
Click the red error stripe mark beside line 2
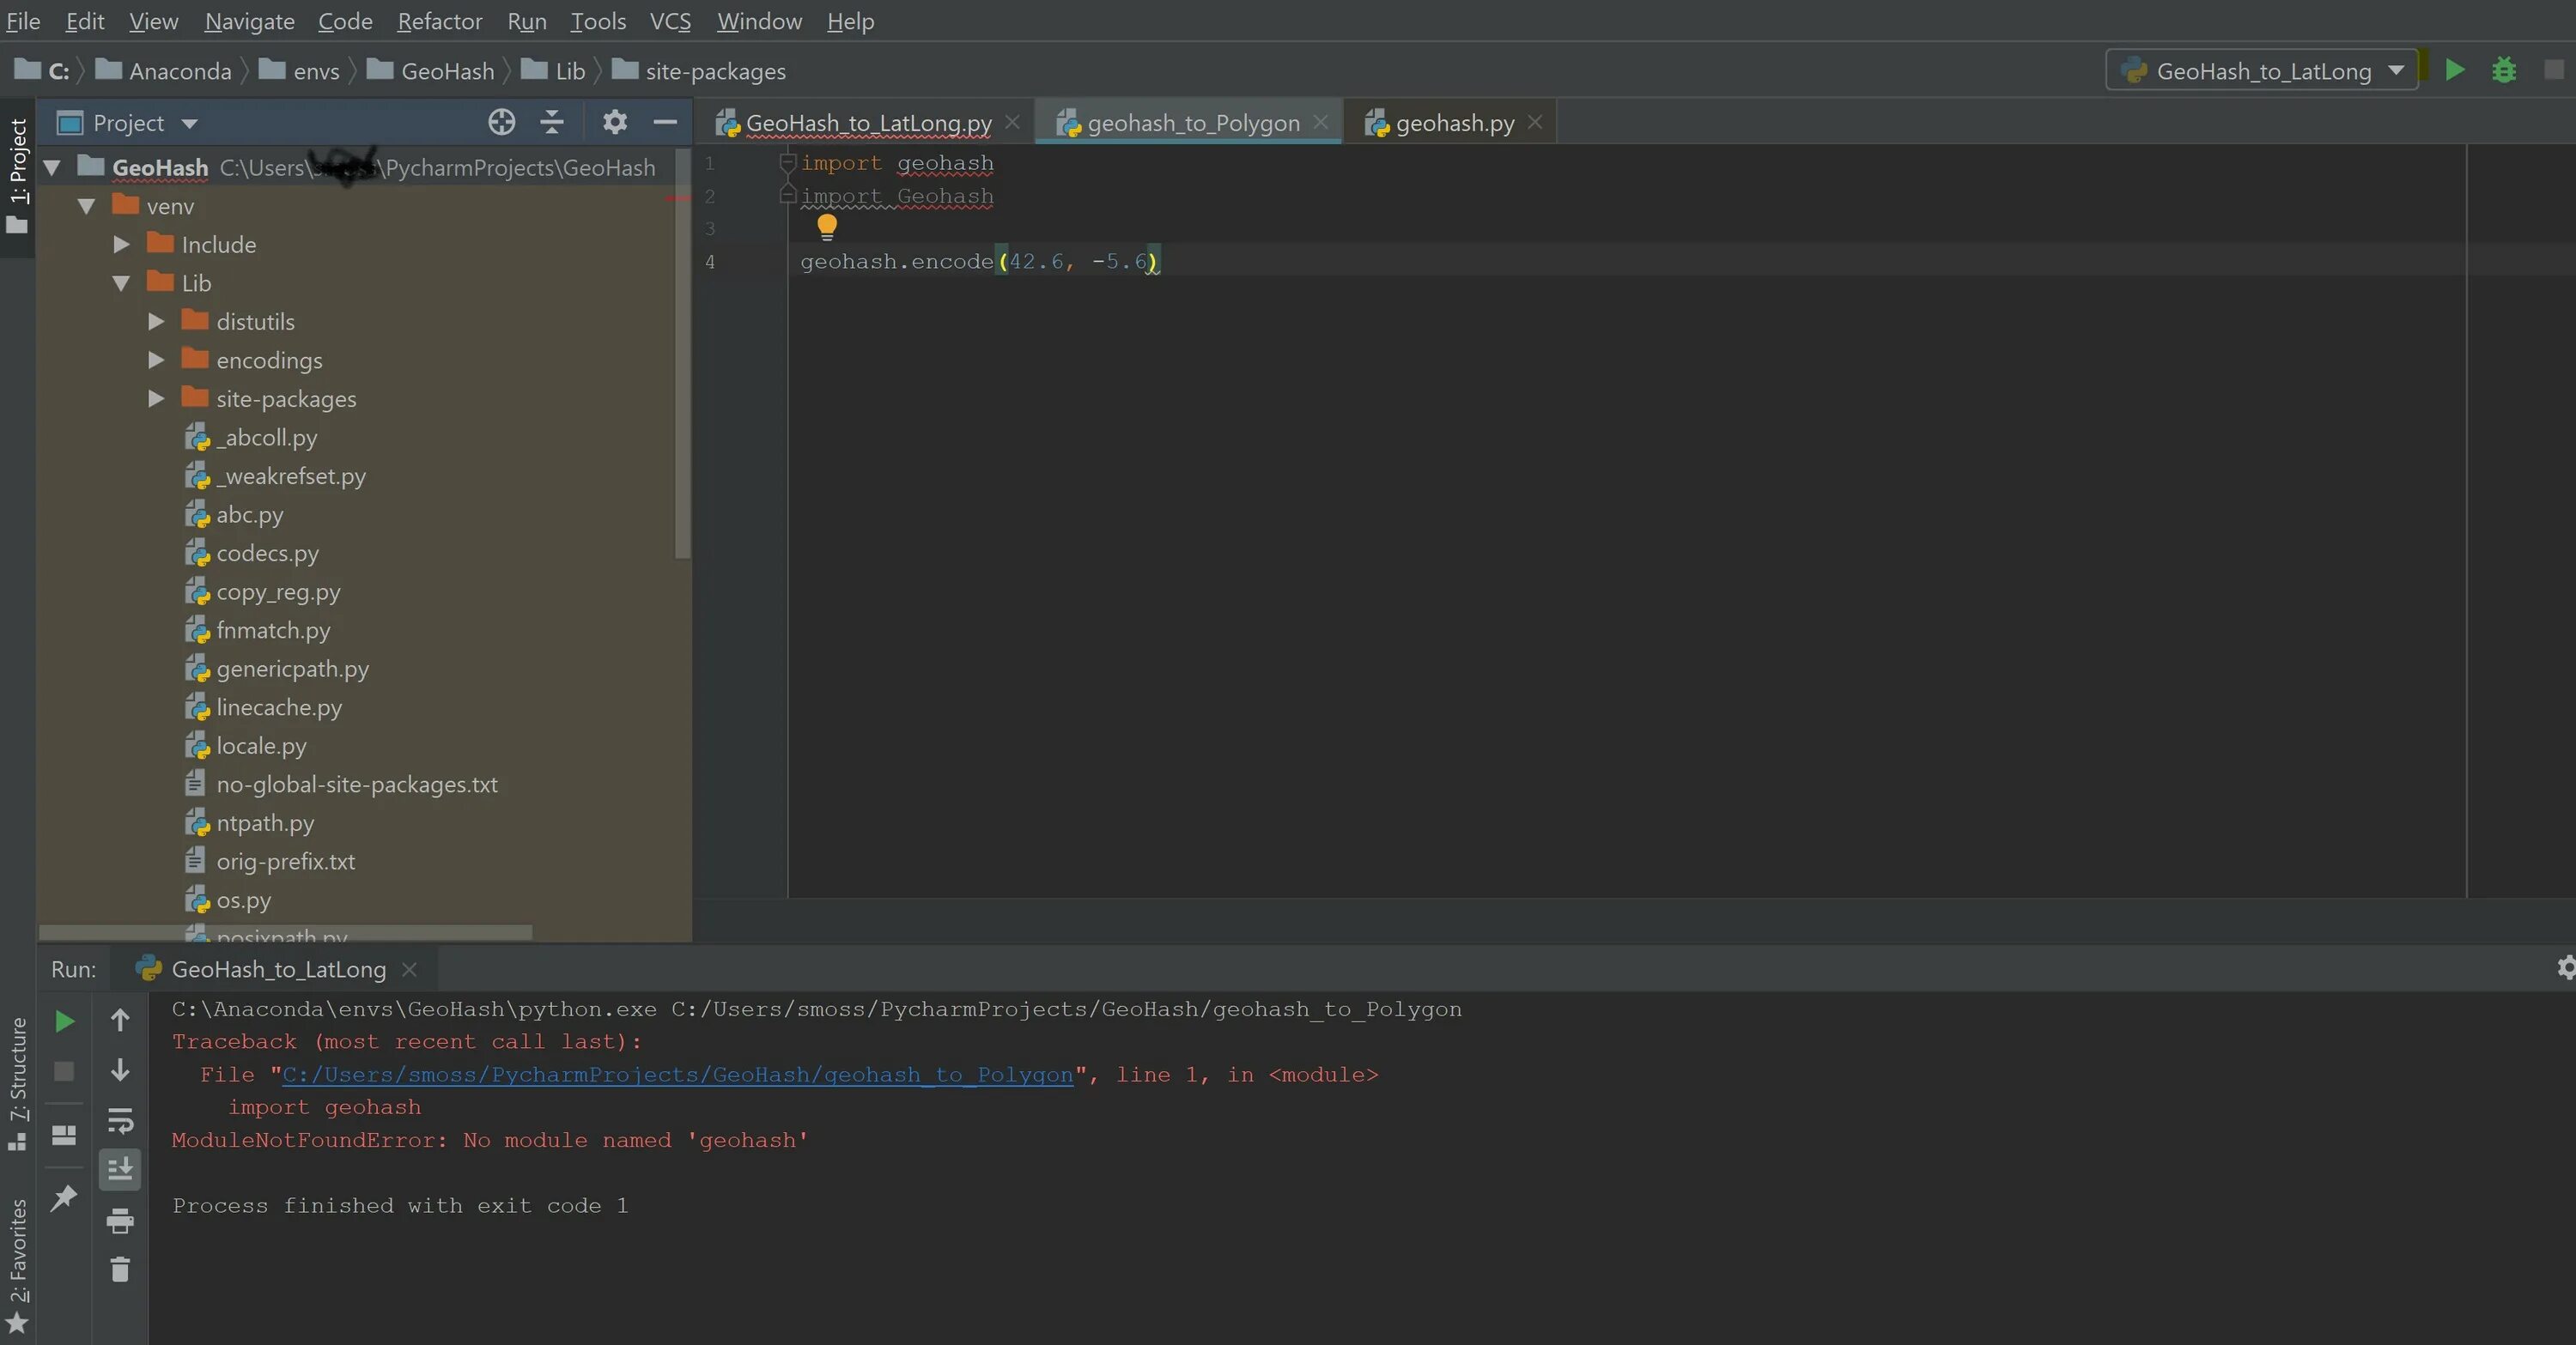pos(678,198)
